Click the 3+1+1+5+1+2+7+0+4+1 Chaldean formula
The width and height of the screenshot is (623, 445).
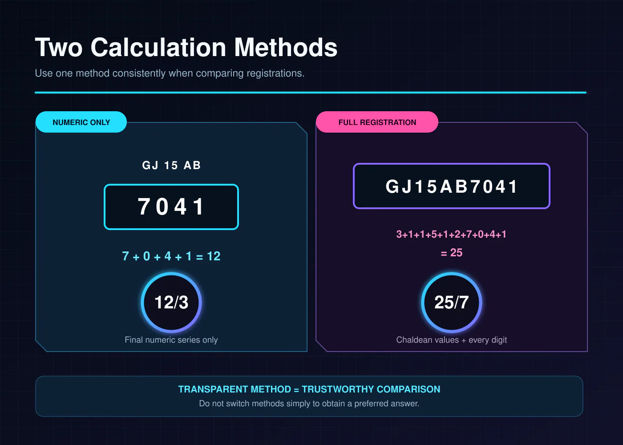pyautogui.click(x=452, y=234)
